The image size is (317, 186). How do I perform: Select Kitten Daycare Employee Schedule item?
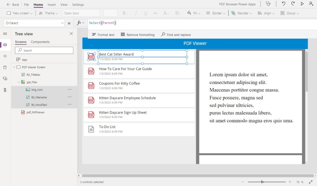pos(139,100)
